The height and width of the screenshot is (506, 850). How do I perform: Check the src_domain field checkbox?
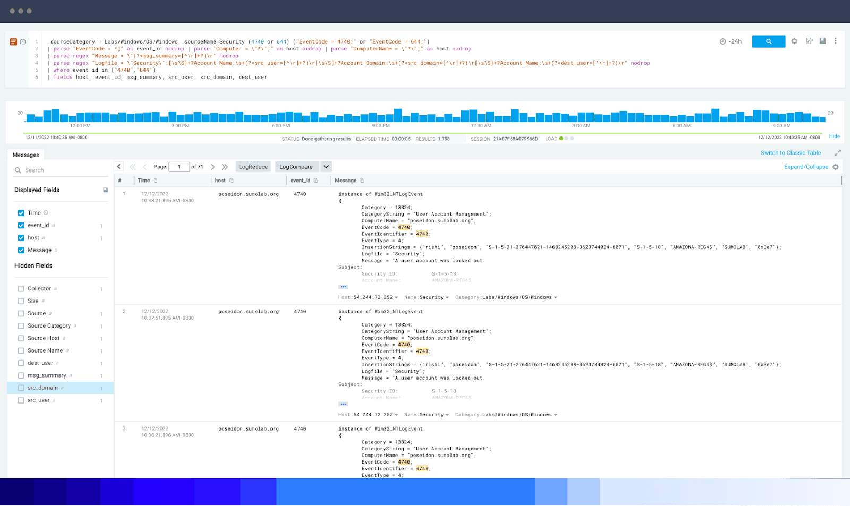21,388
